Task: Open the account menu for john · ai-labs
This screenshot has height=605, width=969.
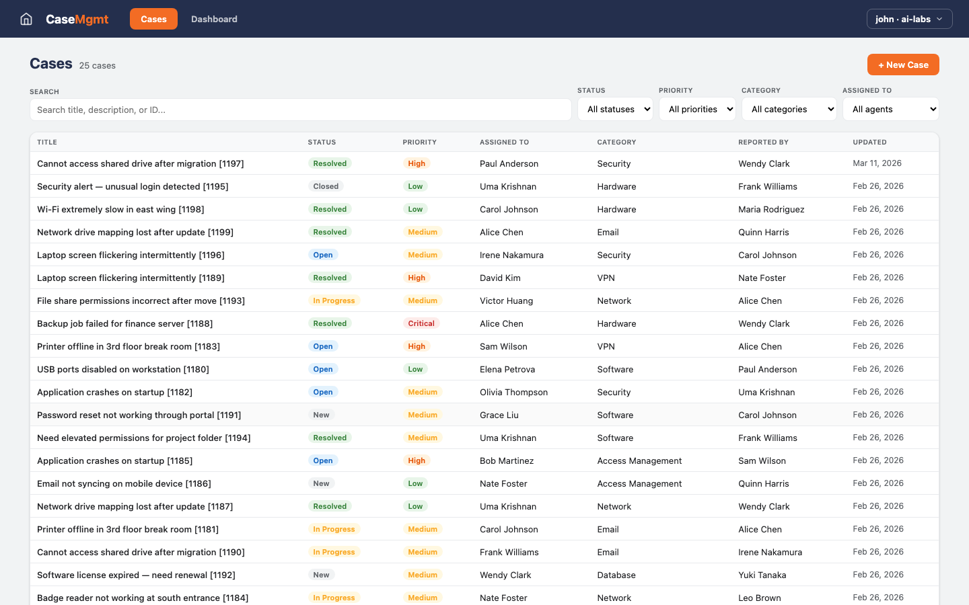Action: click(909, 19)
